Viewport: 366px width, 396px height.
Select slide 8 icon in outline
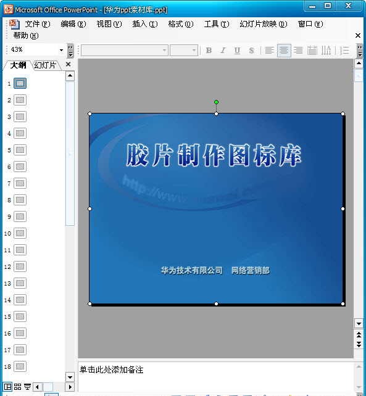[20, 200]
